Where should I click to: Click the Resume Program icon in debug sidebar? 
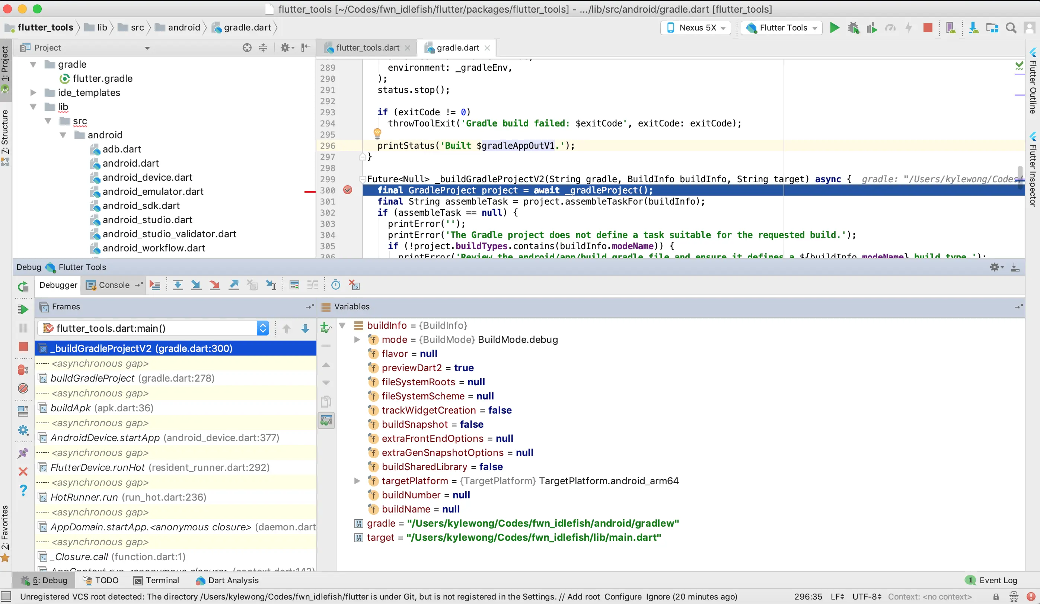(23, 309)
